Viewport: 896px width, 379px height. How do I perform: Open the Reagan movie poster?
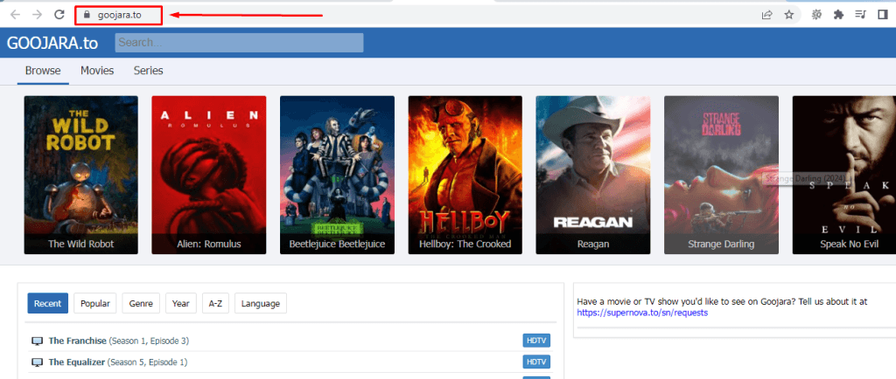tap(593, 175)
